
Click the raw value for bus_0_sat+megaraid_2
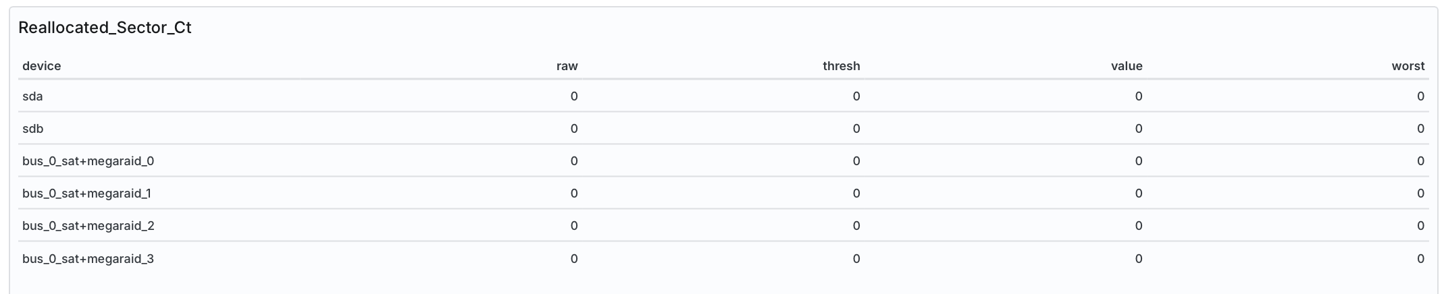(574, 226)
